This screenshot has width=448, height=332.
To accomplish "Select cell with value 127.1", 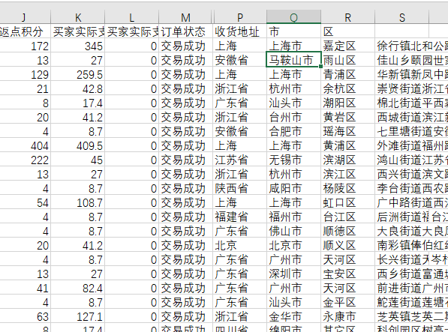I will pyautogui.click(x=78, y=316).
